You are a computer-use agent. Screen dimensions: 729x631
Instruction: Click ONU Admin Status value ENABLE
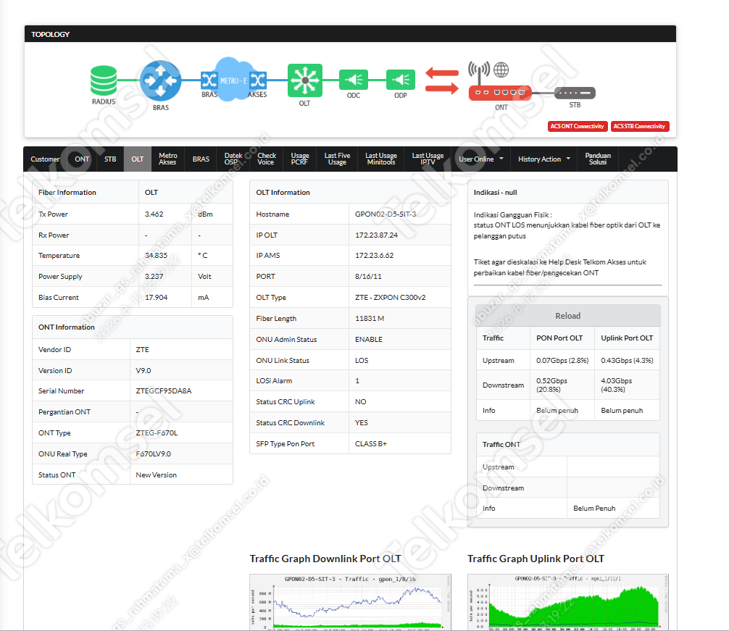[x=369, y=340]
